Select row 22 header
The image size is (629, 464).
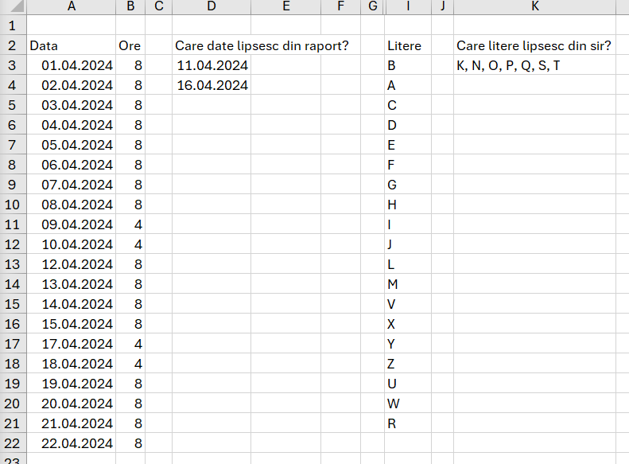13,443
